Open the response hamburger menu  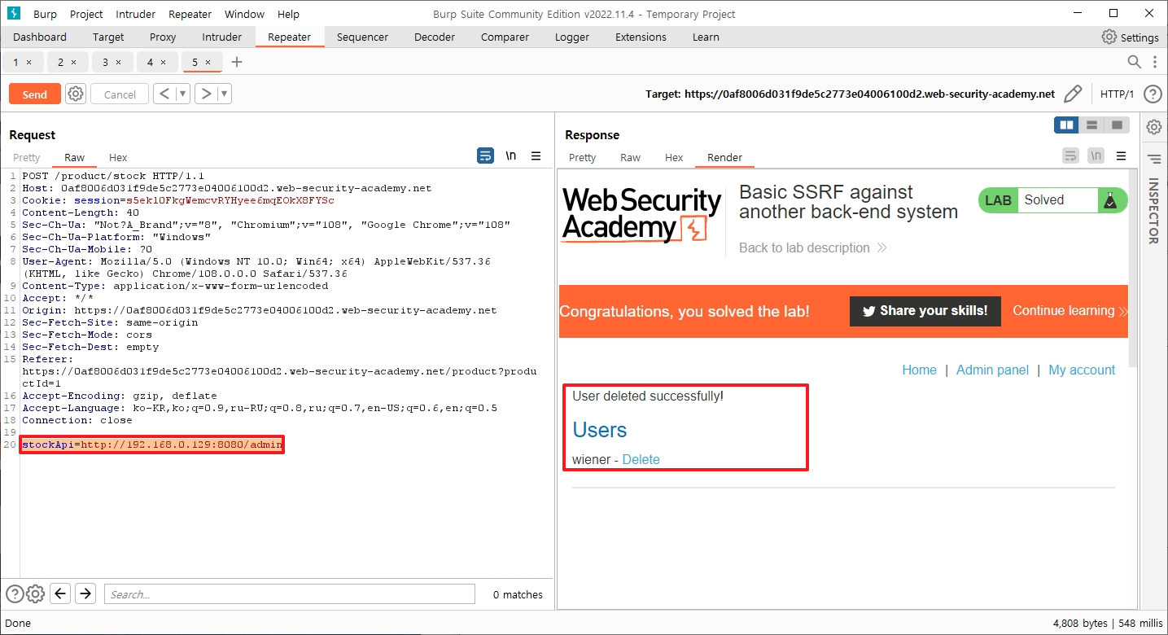pyautogui.click(x=1122, y=155)
